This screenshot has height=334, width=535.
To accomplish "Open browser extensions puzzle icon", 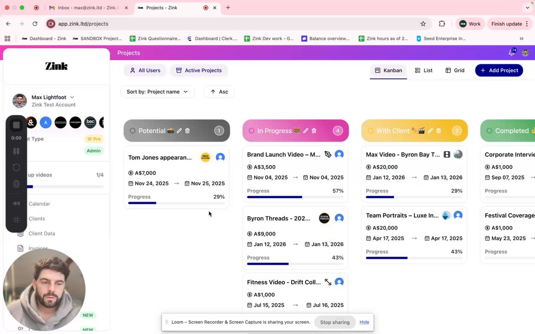I will coord(442,24).
